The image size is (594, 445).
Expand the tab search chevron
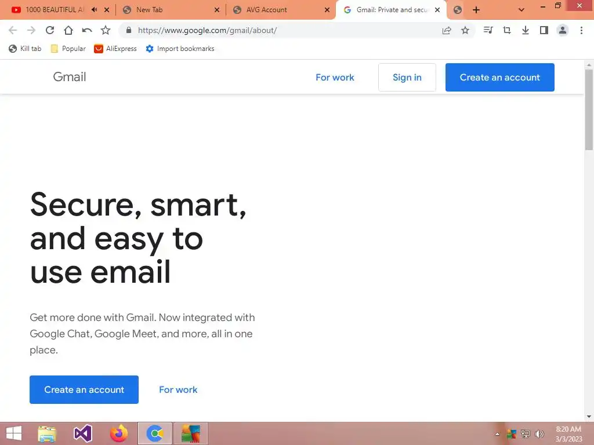(x=521, y=10)
